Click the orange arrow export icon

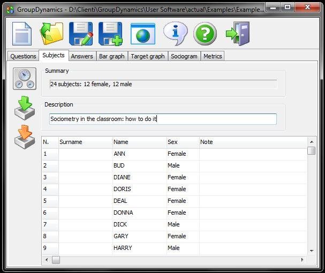tap(25, 137)
